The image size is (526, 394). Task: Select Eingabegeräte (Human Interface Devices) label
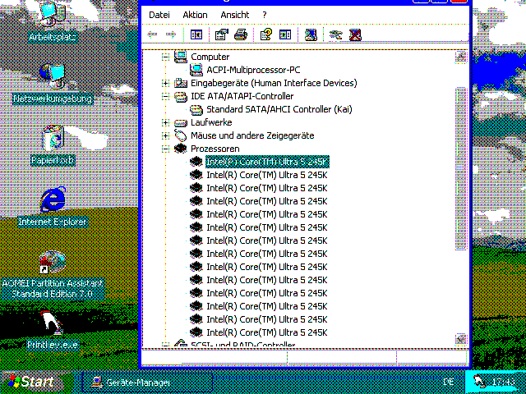pos(274,83)
